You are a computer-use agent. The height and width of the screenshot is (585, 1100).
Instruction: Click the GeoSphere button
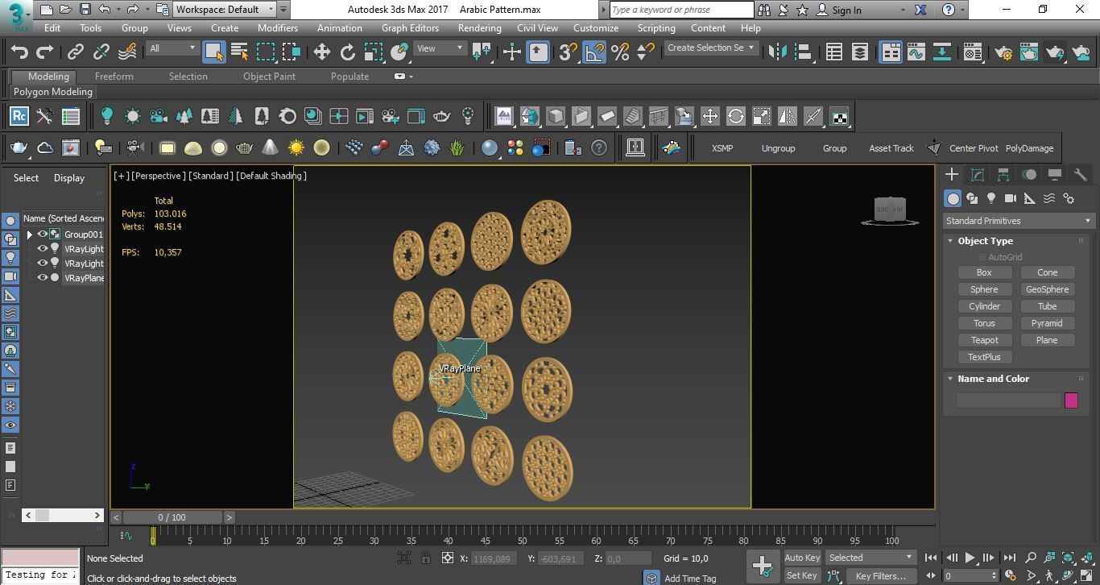coord(1047,289)
